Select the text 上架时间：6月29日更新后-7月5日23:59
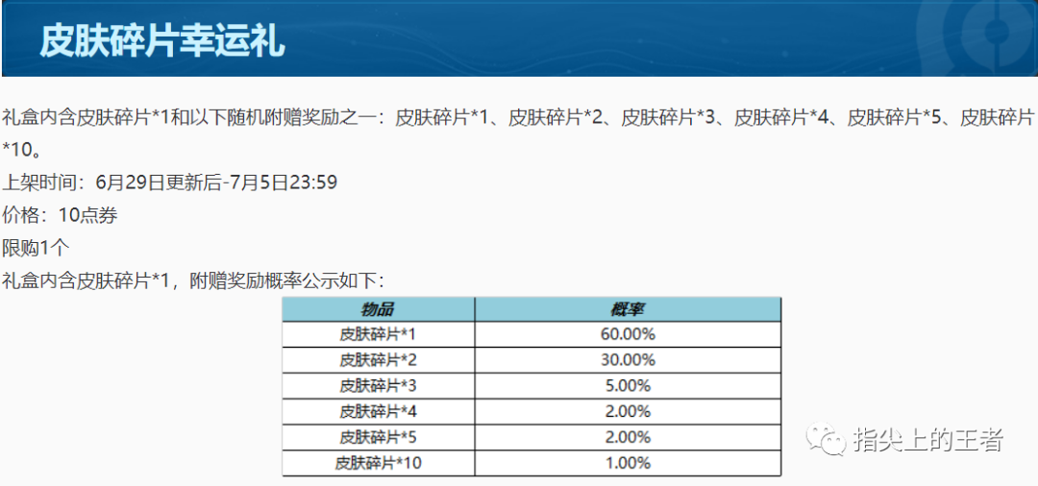 coord(170,182)
